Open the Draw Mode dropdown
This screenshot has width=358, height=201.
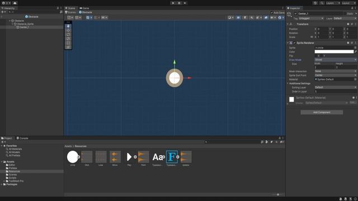[x=336, y=60]
